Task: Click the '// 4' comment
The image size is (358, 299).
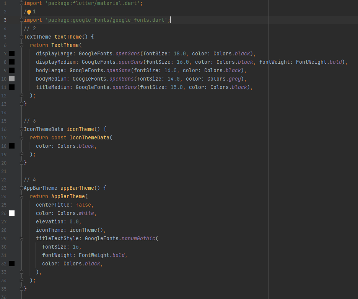Action: coord(30,179)
